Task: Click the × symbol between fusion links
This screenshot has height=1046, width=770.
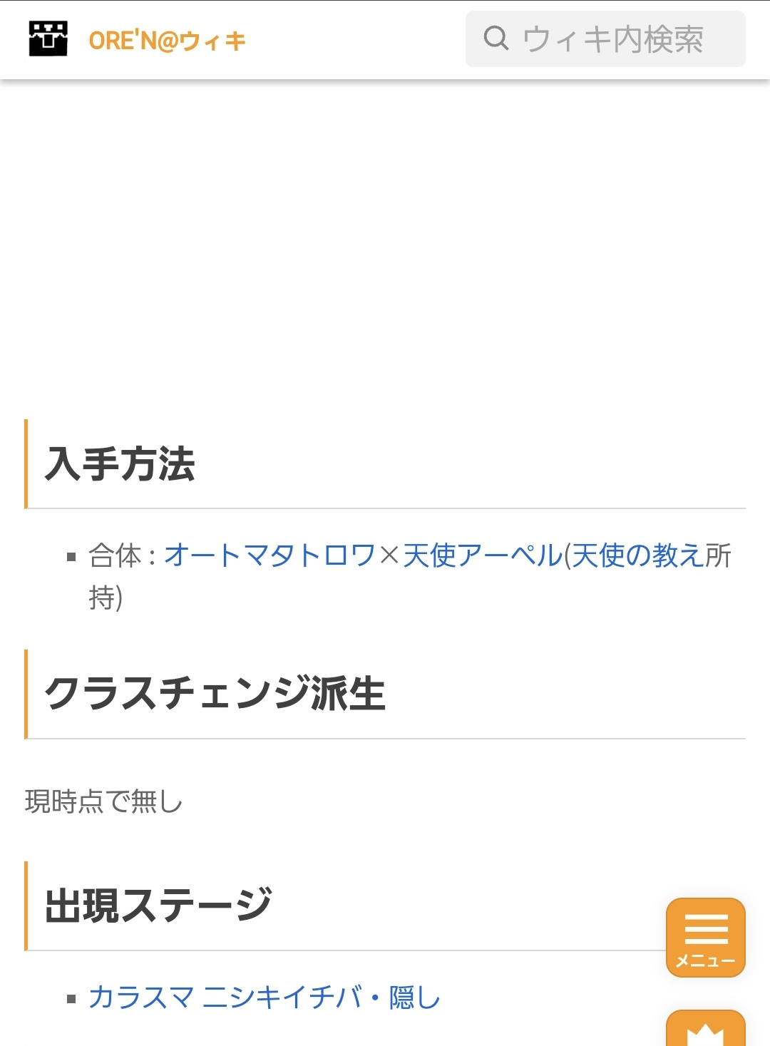Action: coord(389,555)
